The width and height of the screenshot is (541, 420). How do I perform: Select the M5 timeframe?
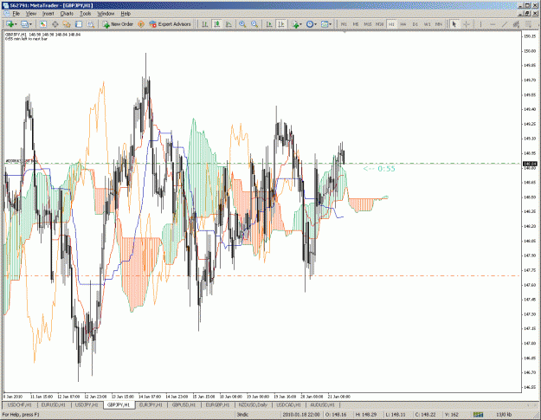356,24
